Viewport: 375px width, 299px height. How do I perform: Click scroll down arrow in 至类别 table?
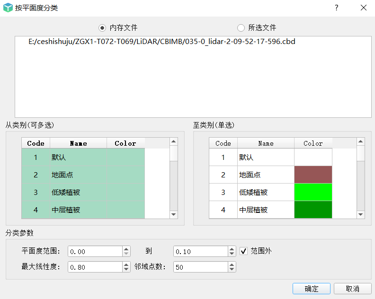pos(361,214)
